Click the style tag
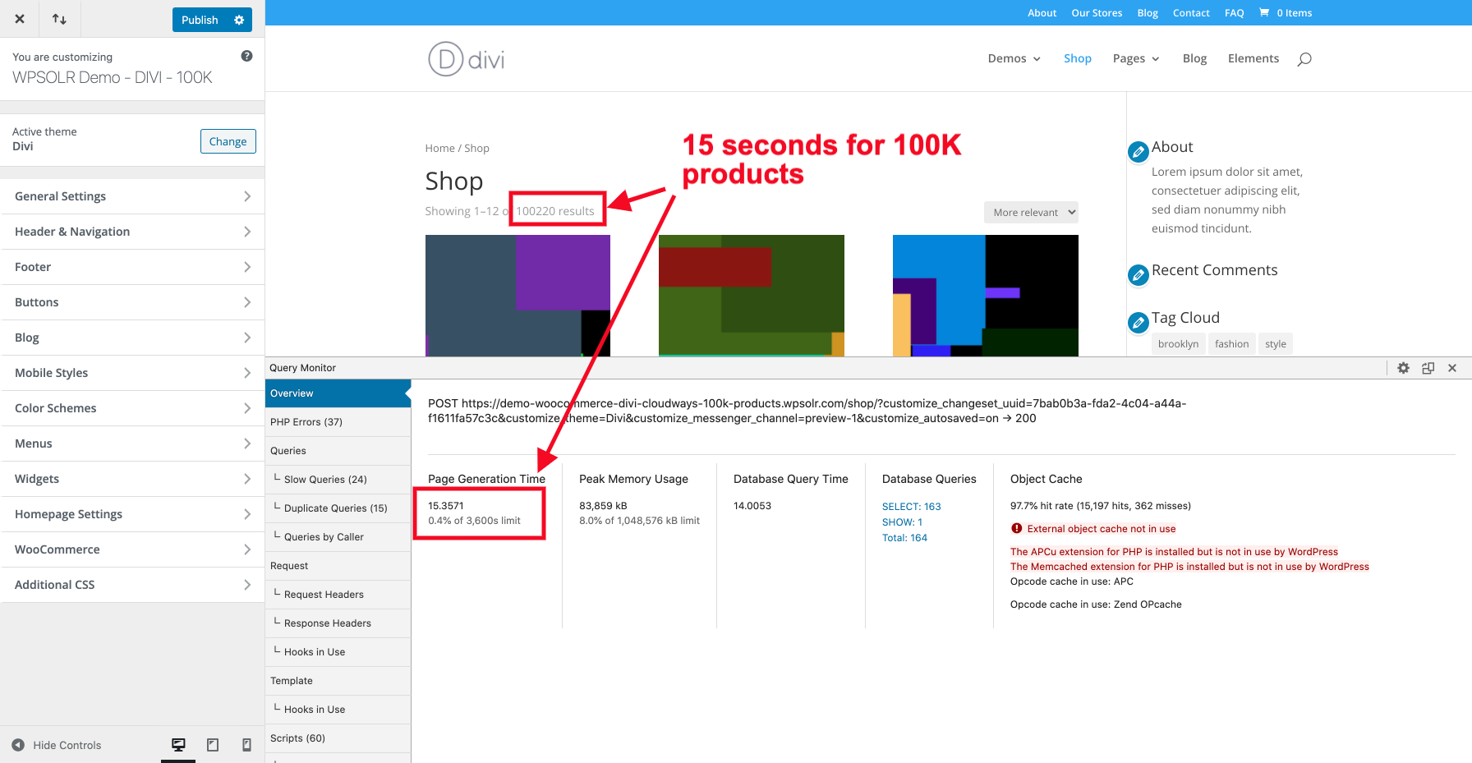 (1275, 344)
